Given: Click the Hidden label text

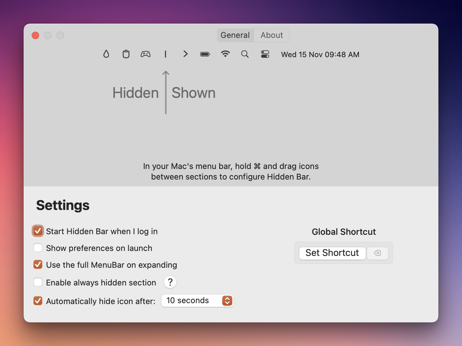Looking at the screenshot, I should point(136,93).
